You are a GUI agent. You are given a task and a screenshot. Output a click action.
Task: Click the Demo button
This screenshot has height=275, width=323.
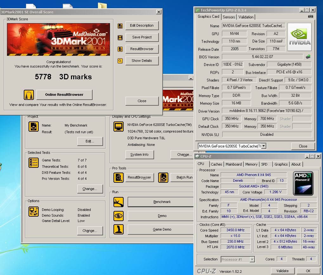pos(161,216)
